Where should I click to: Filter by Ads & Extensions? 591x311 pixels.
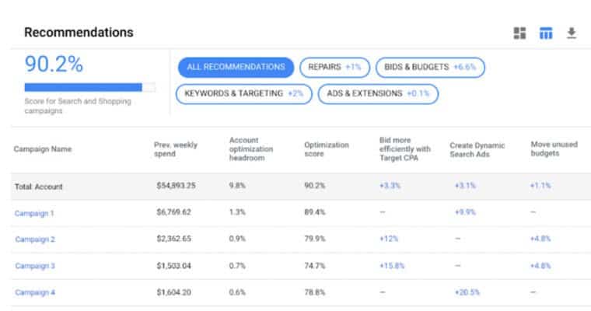[x=378, y=94]
